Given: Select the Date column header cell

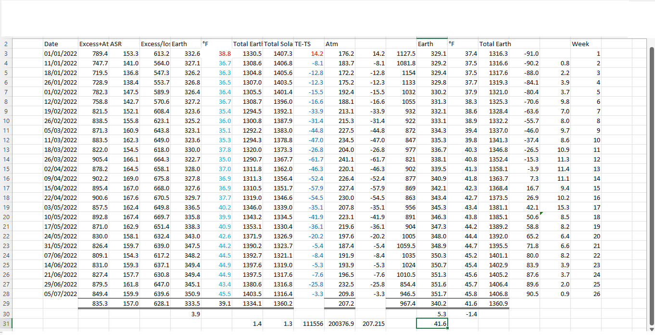Looking at the screenshot, I should [60, 44].
